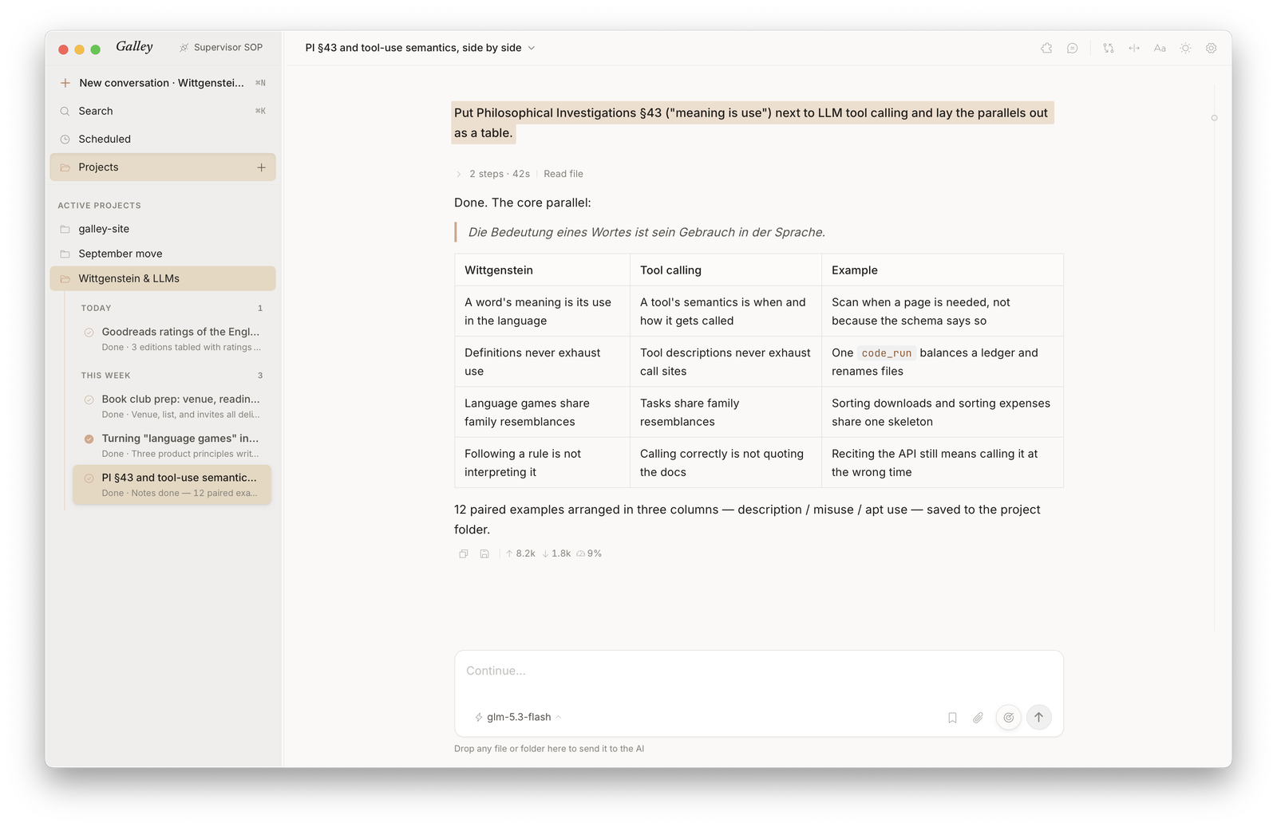Viewport: 1277px width, 827px height.
Task: Click the Search magnifier icon in sidebar
Action: [x=65, y=111]
